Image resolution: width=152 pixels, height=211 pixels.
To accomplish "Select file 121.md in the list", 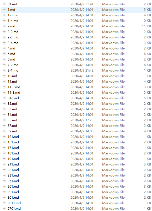I will pos(13,137).
